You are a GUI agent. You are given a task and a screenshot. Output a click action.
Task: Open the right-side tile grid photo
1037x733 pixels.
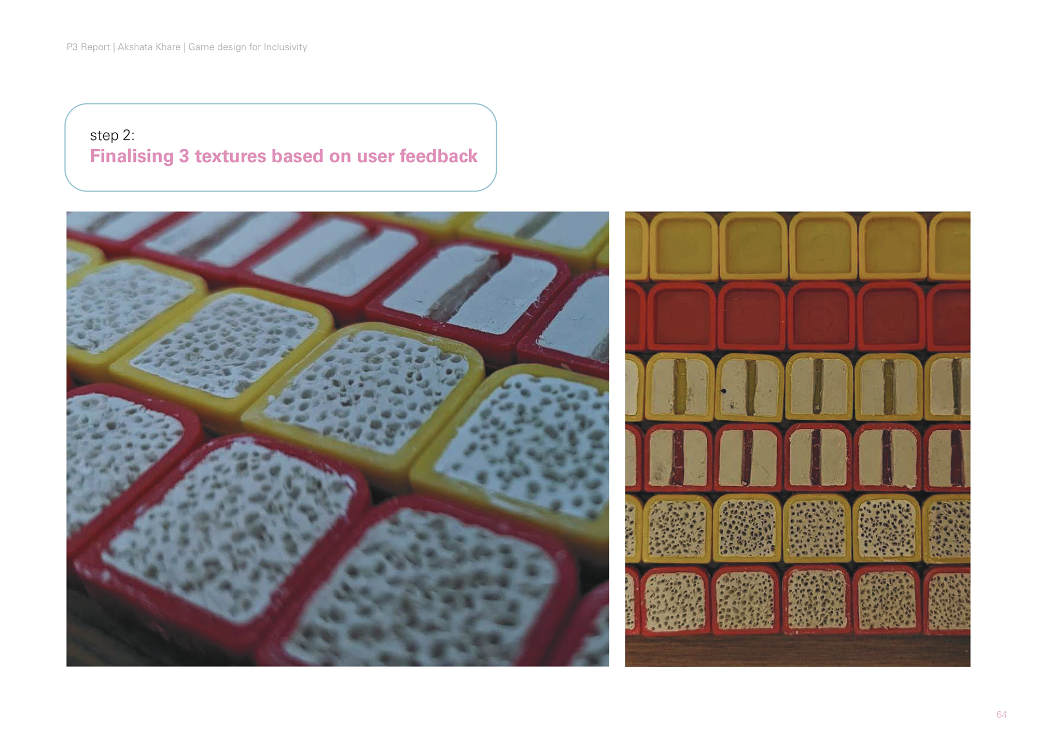point(797,439)
